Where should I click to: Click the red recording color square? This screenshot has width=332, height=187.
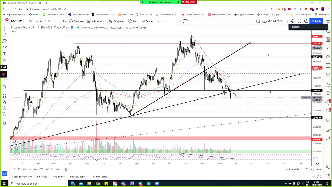(x=3, y=74)
